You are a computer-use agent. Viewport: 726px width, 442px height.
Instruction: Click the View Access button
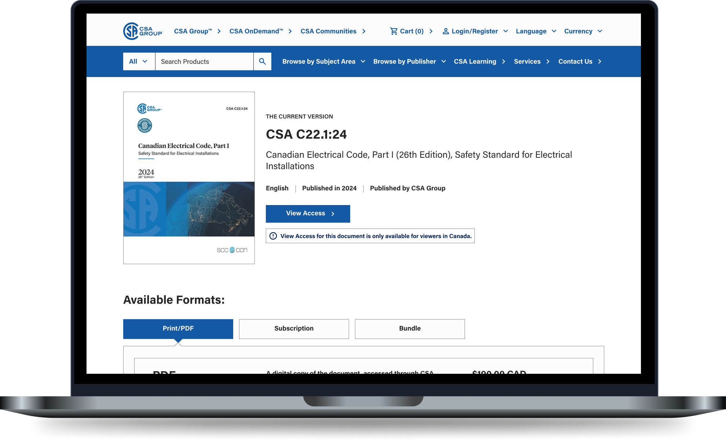308,213
